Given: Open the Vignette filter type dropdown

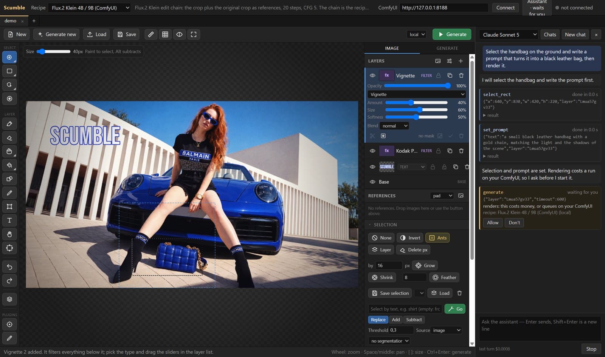Looking at the screenshot, I should (x=417, y=94).
